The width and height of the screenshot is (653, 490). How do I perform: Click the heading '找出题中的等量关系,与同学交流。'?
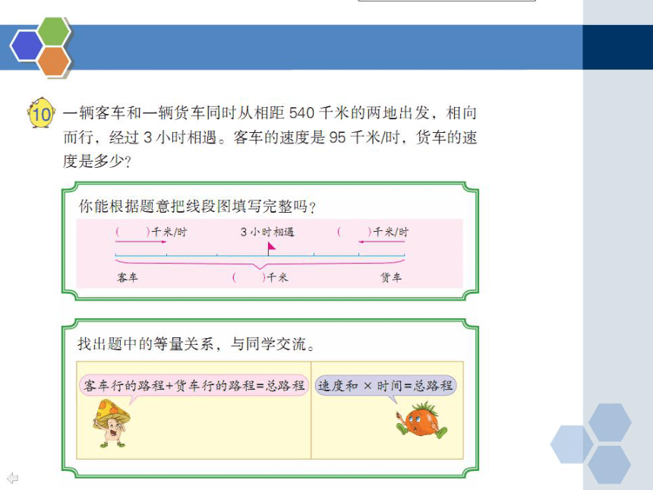[x=197, y=343]
